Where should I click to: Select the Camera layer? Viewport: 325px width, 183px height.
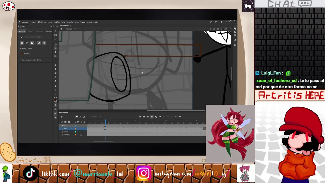coord(73,126)
